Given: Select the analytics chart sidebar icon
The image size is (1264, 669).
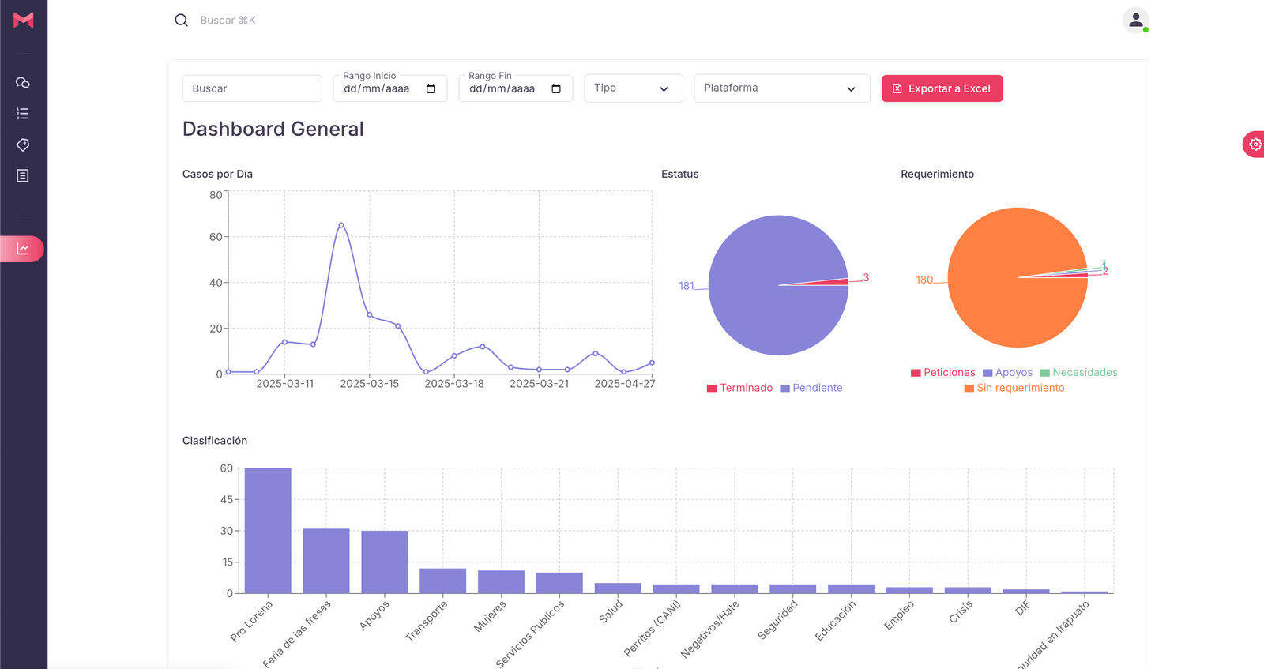Looking at the screenshot, I should (23, 249).
